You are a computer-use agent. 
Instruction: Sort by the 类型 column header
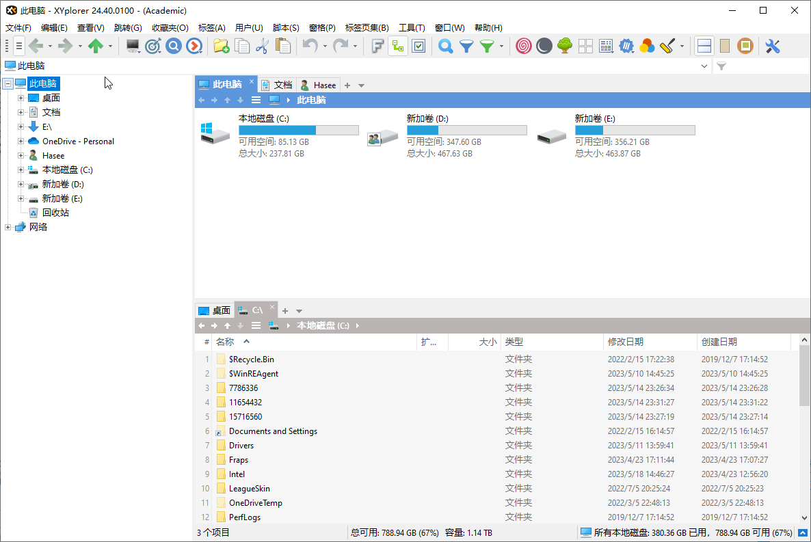click(551, 342)
